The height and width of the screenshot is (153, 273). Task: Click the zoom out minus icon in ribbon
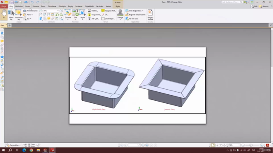click(41, 11)
